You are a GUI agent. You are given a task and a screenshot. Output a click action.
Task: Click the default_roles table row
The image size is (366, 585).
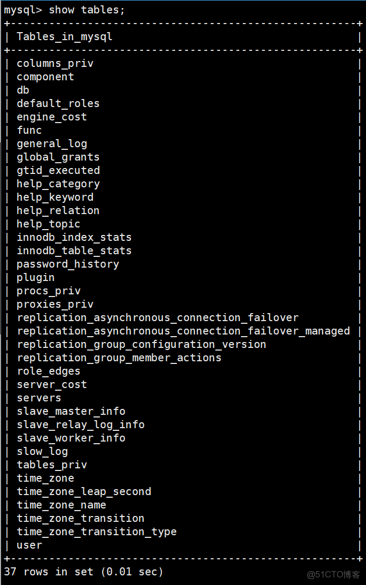click(x=58, y=103)
